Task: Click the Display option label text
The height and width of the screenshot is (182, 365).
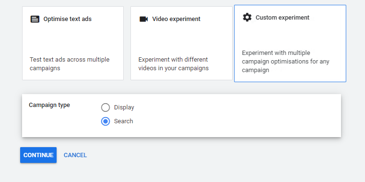Action: coord(124,107)
